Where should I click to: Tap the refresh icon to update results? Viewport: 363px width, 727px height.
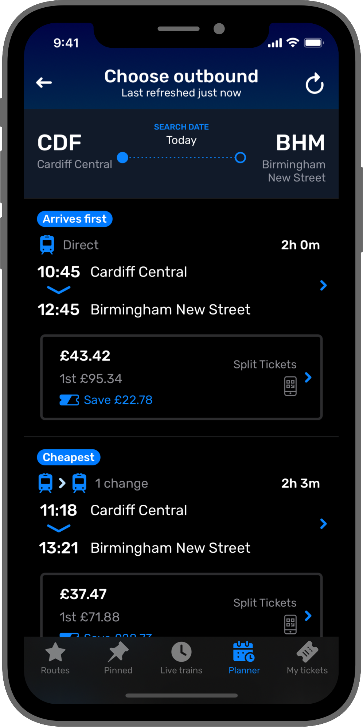coord(315,82)
